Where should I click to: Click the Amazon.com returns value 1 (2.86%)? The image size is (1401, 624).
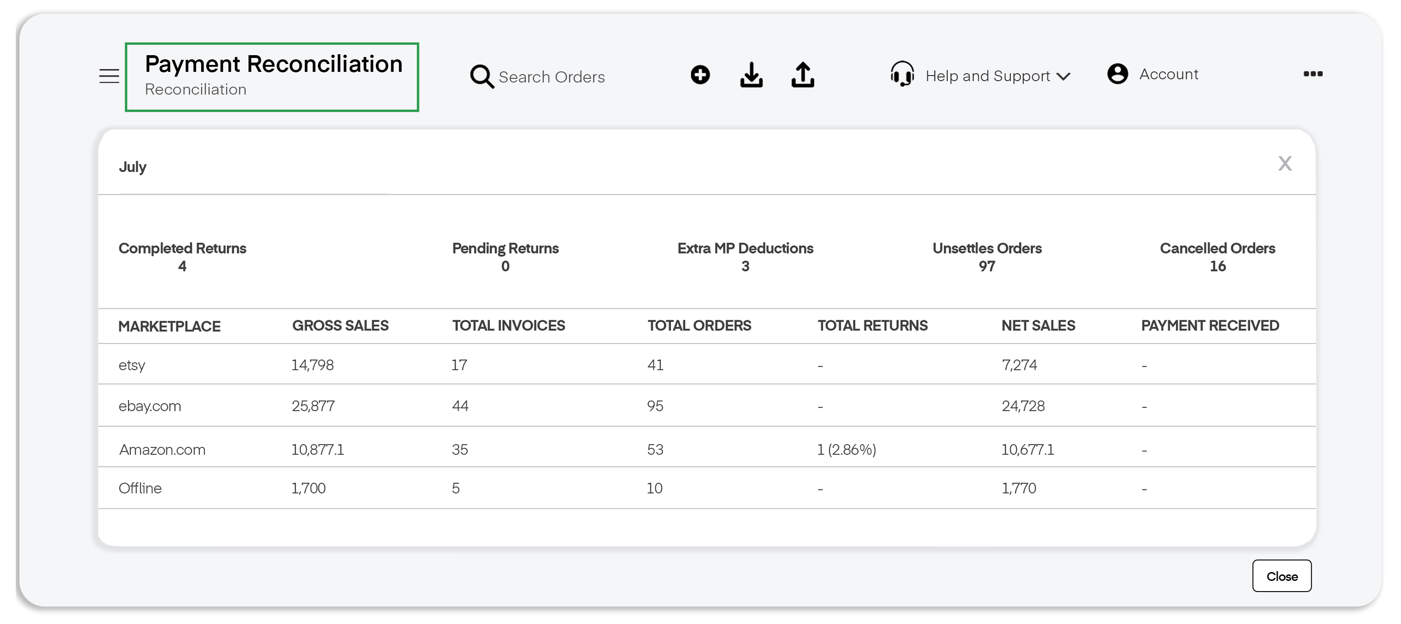pos(847,449)
